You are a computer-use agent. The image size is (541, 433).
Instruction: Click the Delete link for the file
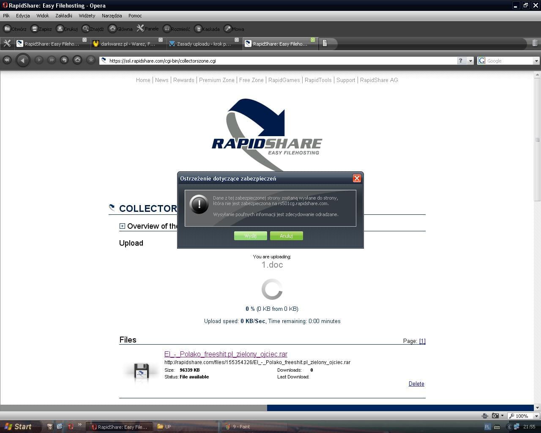[416, 384]
